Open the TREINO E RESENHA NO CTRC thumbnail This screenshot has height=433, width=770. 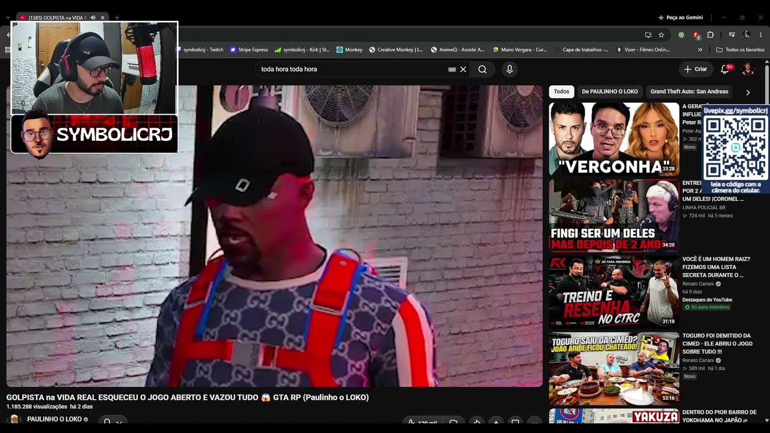(614, 292)
